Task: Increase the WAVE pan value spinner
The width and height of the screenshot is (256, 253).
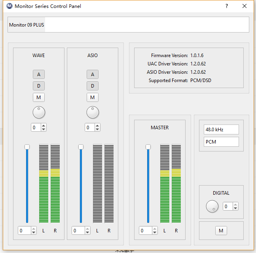Action: click(44, 126)
